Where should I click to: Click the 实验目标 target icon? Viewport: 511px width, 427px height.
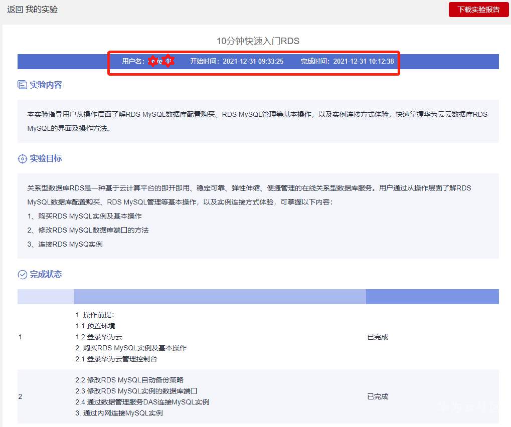[22, 158]
